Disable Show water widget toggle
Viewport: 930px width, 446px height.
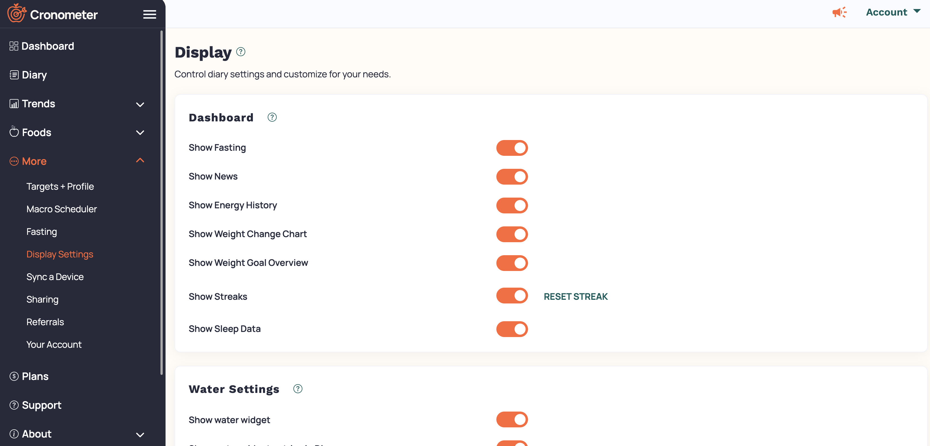pyautogui.click(x=512, y=420)
